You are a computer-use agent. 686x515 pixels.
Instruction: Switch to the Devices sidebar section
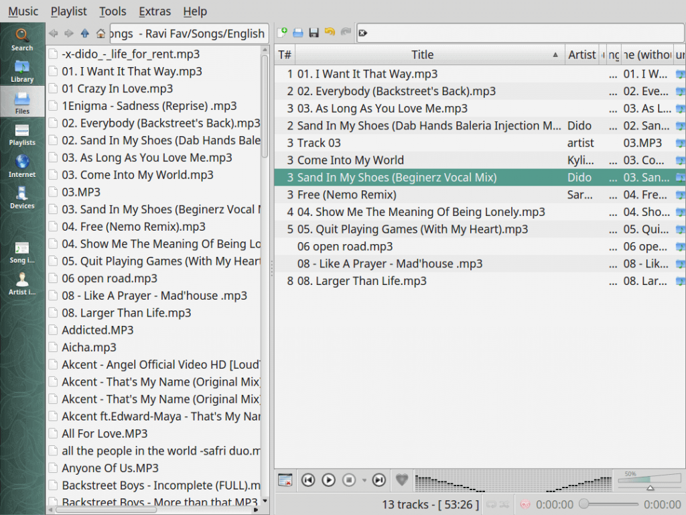[22, 196]
